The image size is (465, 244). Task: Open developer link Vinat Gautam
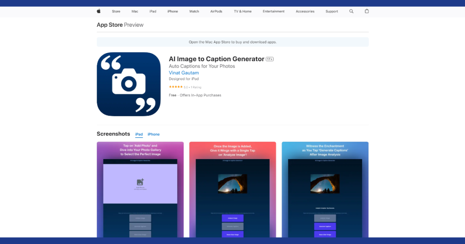point(184,73)
